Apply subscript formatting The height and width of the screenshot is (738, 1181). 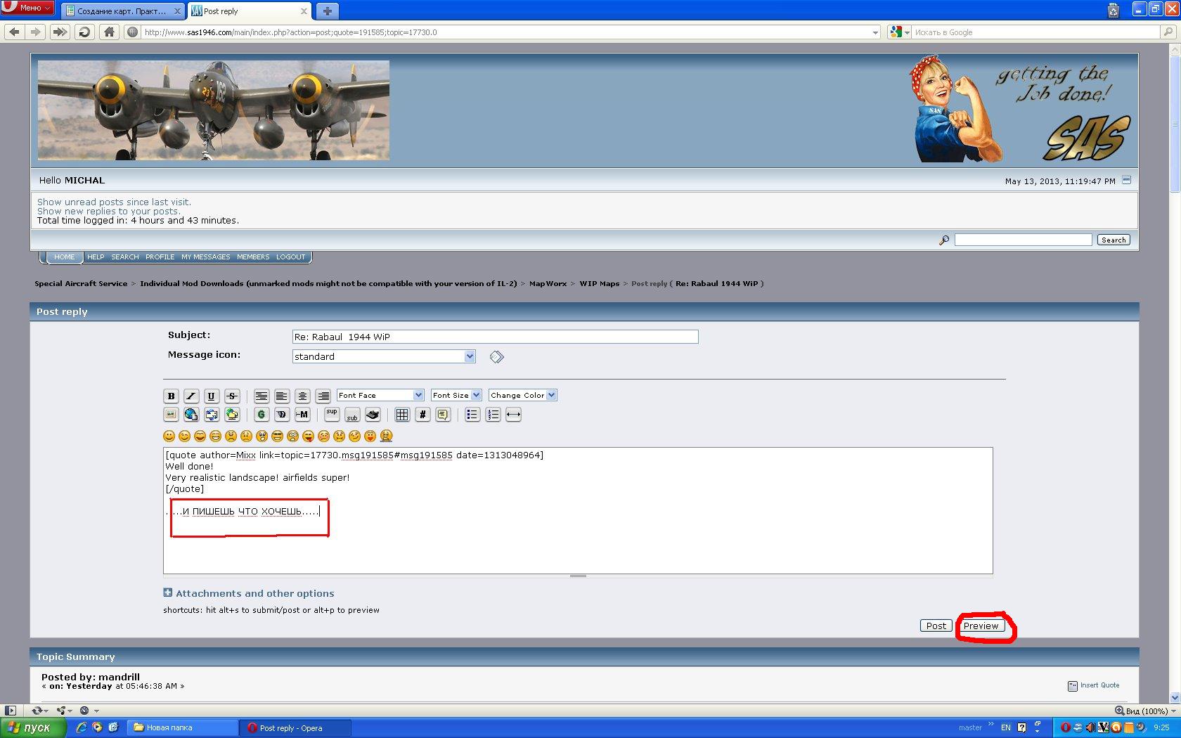pyautogui.click(x=352, y=415)
